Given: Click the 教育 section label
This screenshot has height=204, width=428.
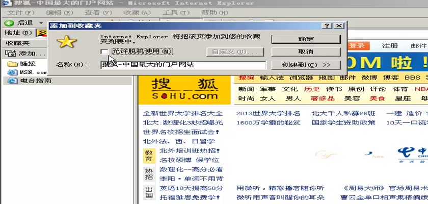Looking at the screenshot, I should (x=149, y=156).
